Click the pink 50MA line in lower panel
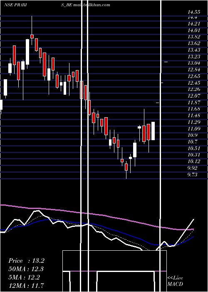Viewport: 208px width, 292px height. pos(97,214)
